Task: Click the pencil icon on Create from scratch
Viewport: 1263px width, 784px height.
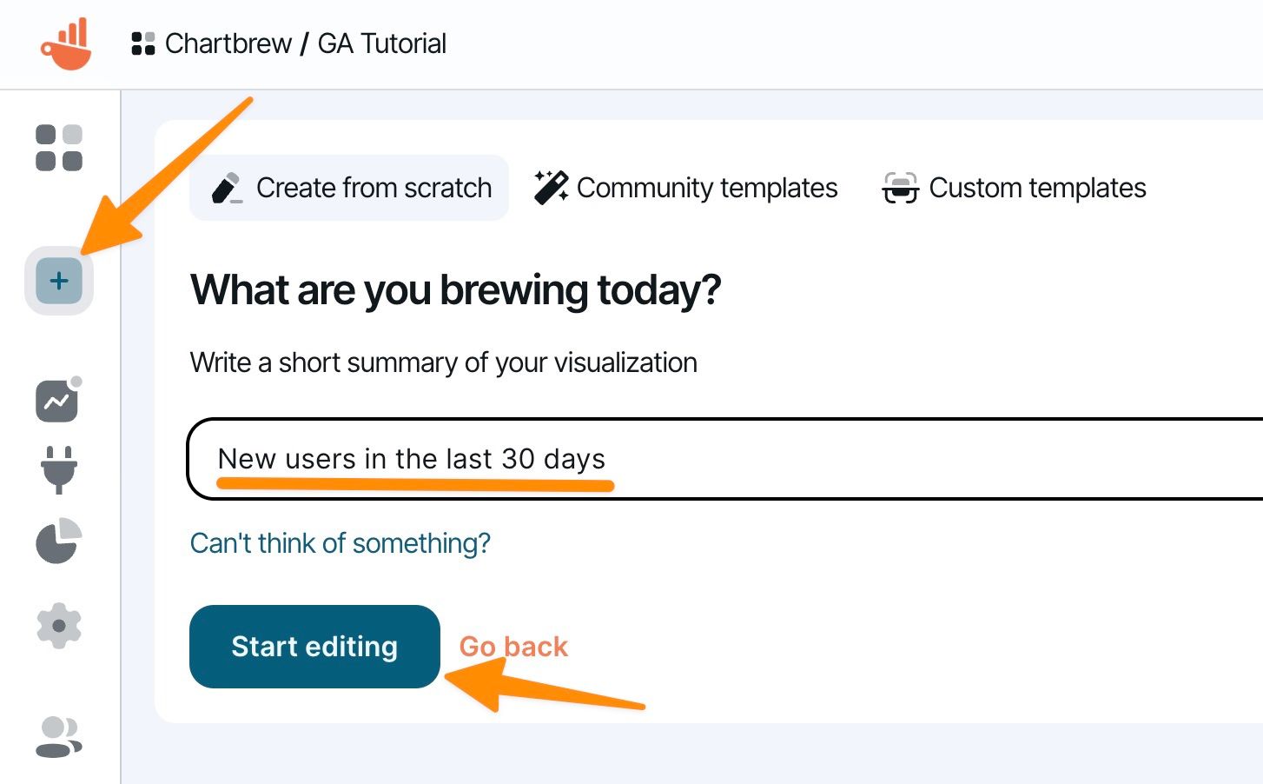Action: tap(227, 188)
